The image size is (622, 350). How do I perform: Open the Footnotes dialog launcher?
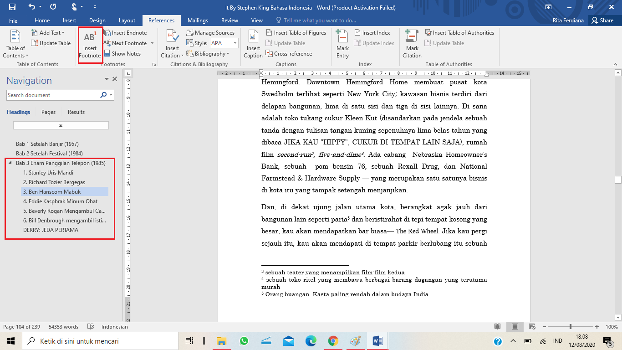click(153, 65)
